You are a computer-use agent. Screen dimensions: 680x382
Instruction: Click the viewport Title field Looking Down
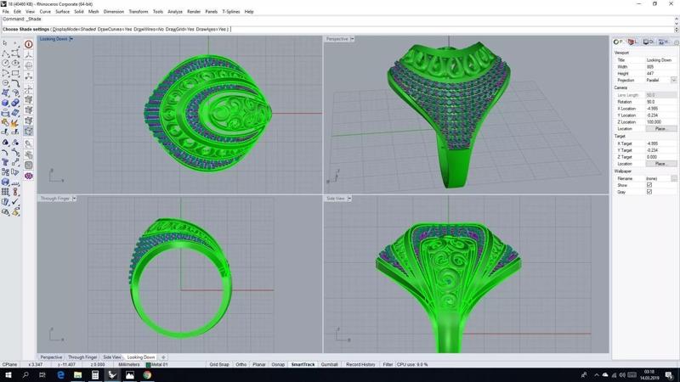pyautogui.click(x=661, y=60)
